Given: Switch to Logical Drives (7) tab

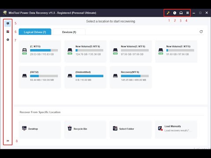Looking at the screenshot, I should [x=35, y=32].
